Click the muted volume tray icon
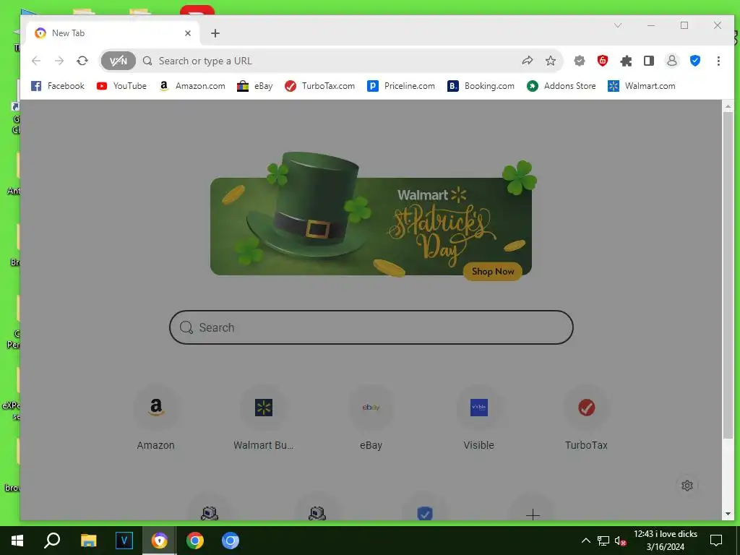 621,541
